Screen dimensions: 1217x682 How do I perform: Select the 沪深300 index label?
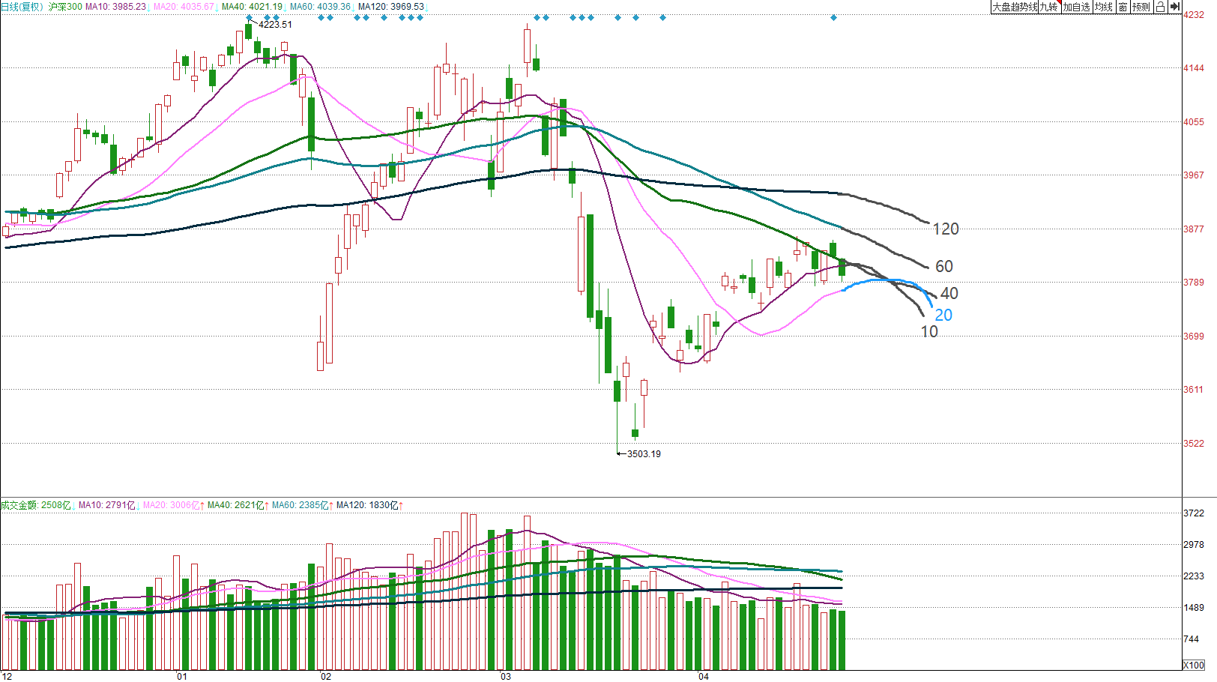[x=65, y=7]
